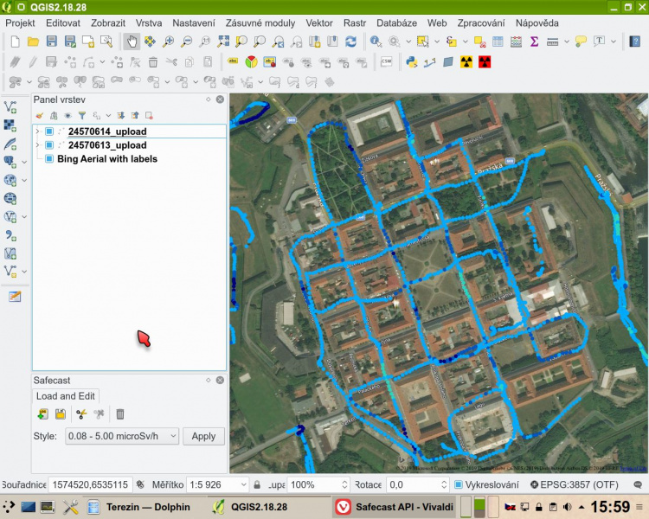The image size is (649, 519).
Task: Click the Apply style button
Action: 203,436
